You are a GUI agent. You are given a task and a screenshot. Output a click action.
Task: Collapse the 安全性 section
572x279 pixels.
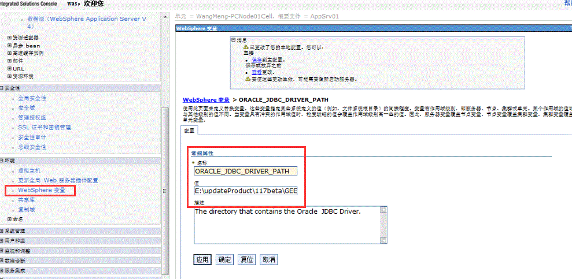coord(2,88)
